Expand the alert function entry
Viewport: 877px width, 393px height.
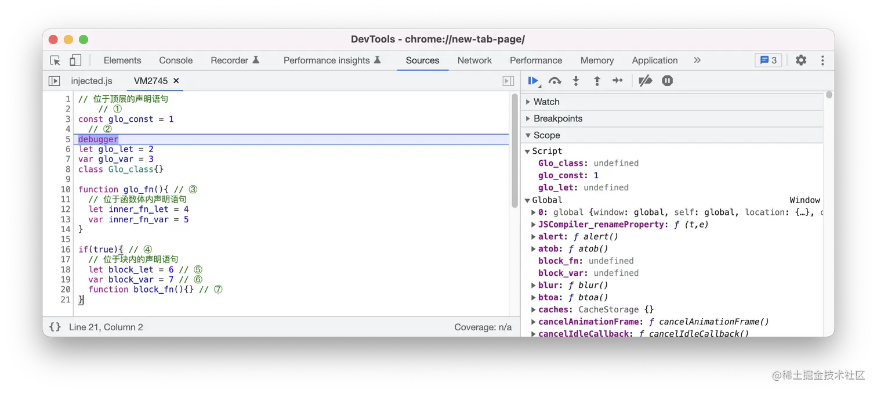534,237
